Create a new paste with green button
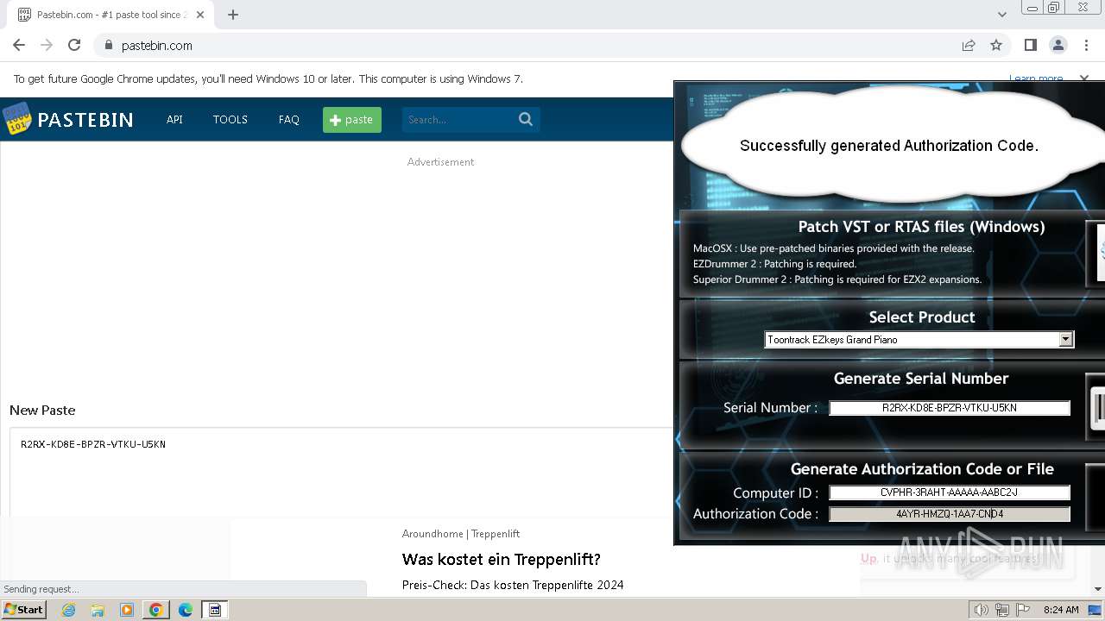Viewport: 1105px width, 621px height. [x=352, y=119]
